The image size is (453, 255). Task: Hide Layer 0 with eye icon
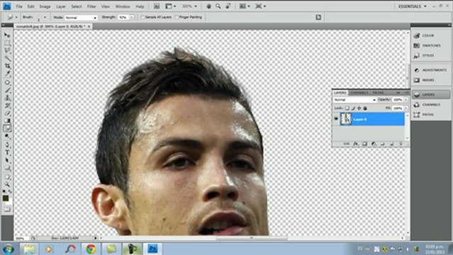[x=336, y=119]
